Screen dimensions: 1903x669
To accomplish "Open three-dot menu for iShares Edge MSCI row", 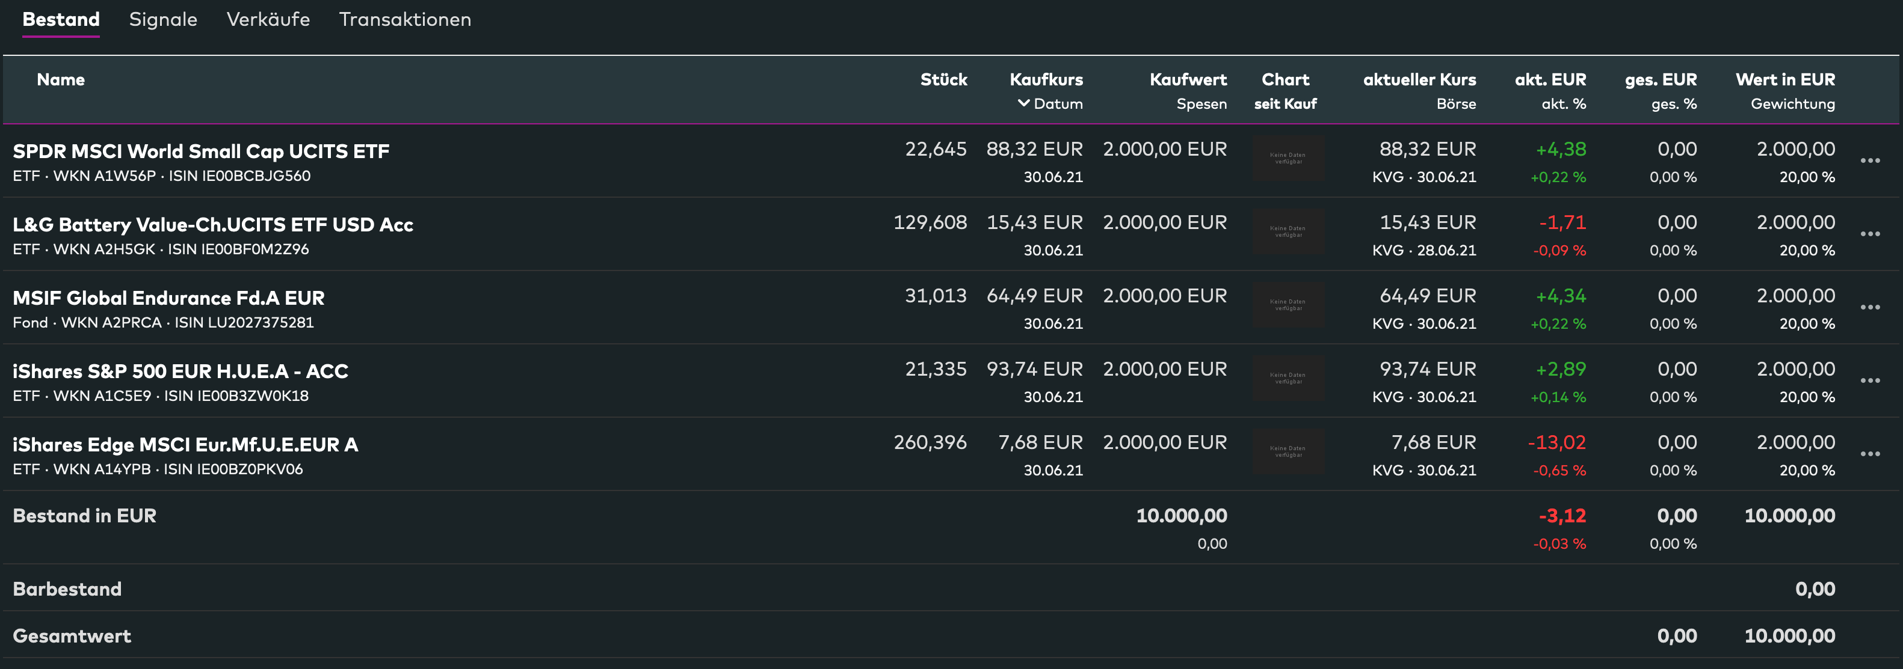I will click(1870, 453).
